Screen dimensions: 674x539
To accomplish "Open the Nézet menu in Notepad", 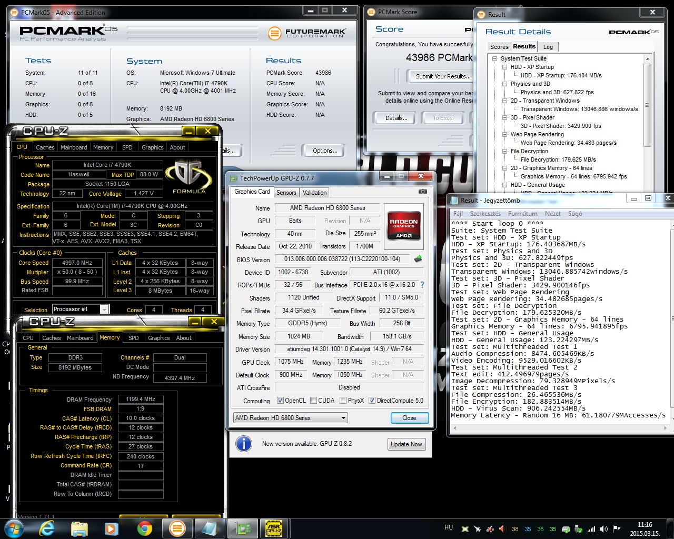I will coord(552,214).
